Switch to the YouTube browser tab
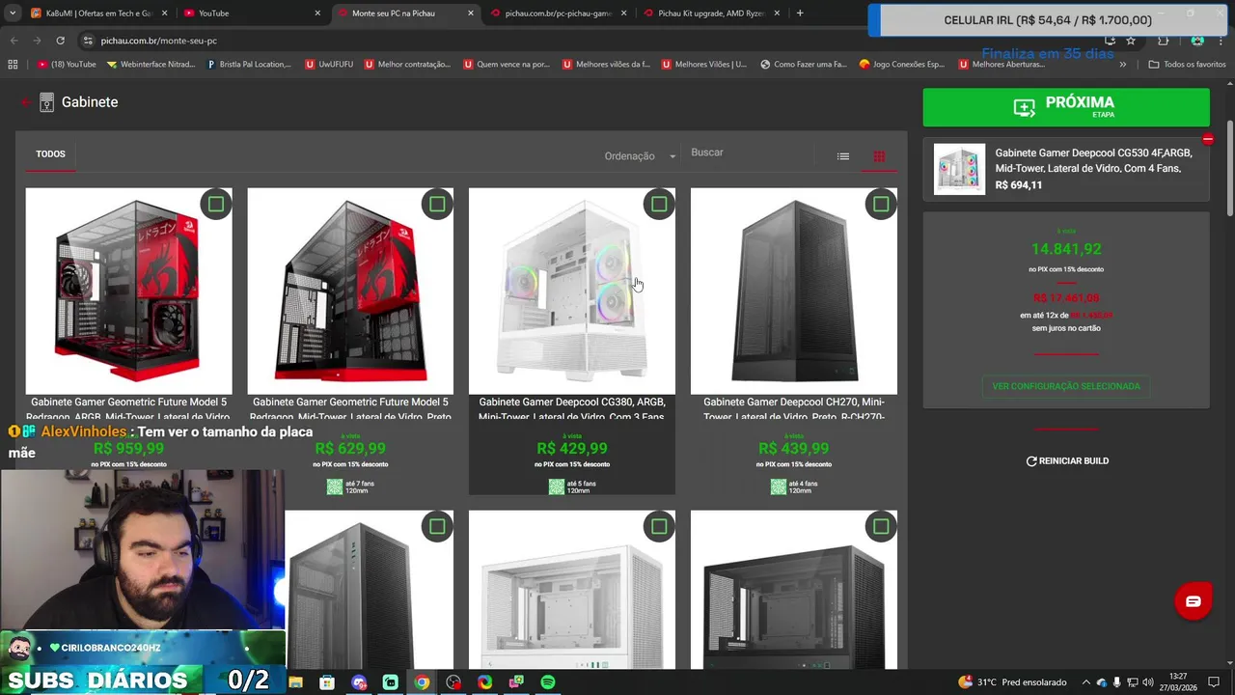Viewport: 1235px width, 695px height. click(x=253, y=14)
